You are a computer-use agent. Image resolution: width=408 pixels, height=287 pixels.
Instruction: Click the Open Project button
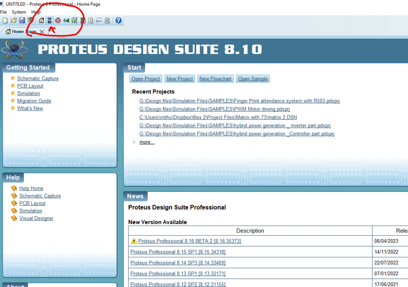pos(145,79)
